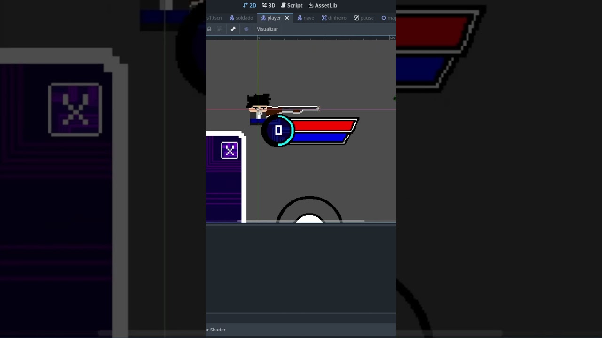Viewport: 602px width, 338px height.
Task: Open the dinheiro scene tab
Action: pos(334,18)
